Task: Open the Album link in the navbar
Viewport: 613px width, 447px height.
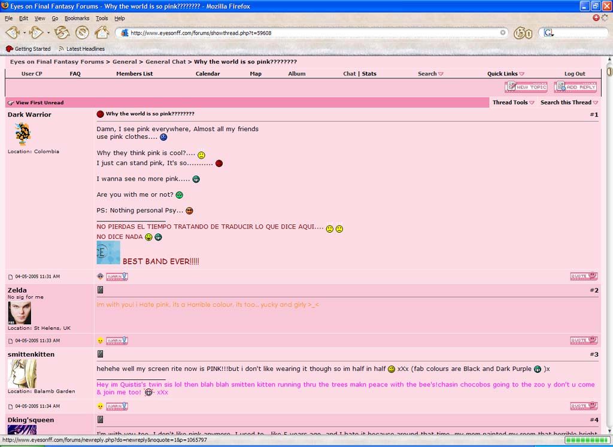Action: coord(297,74)
